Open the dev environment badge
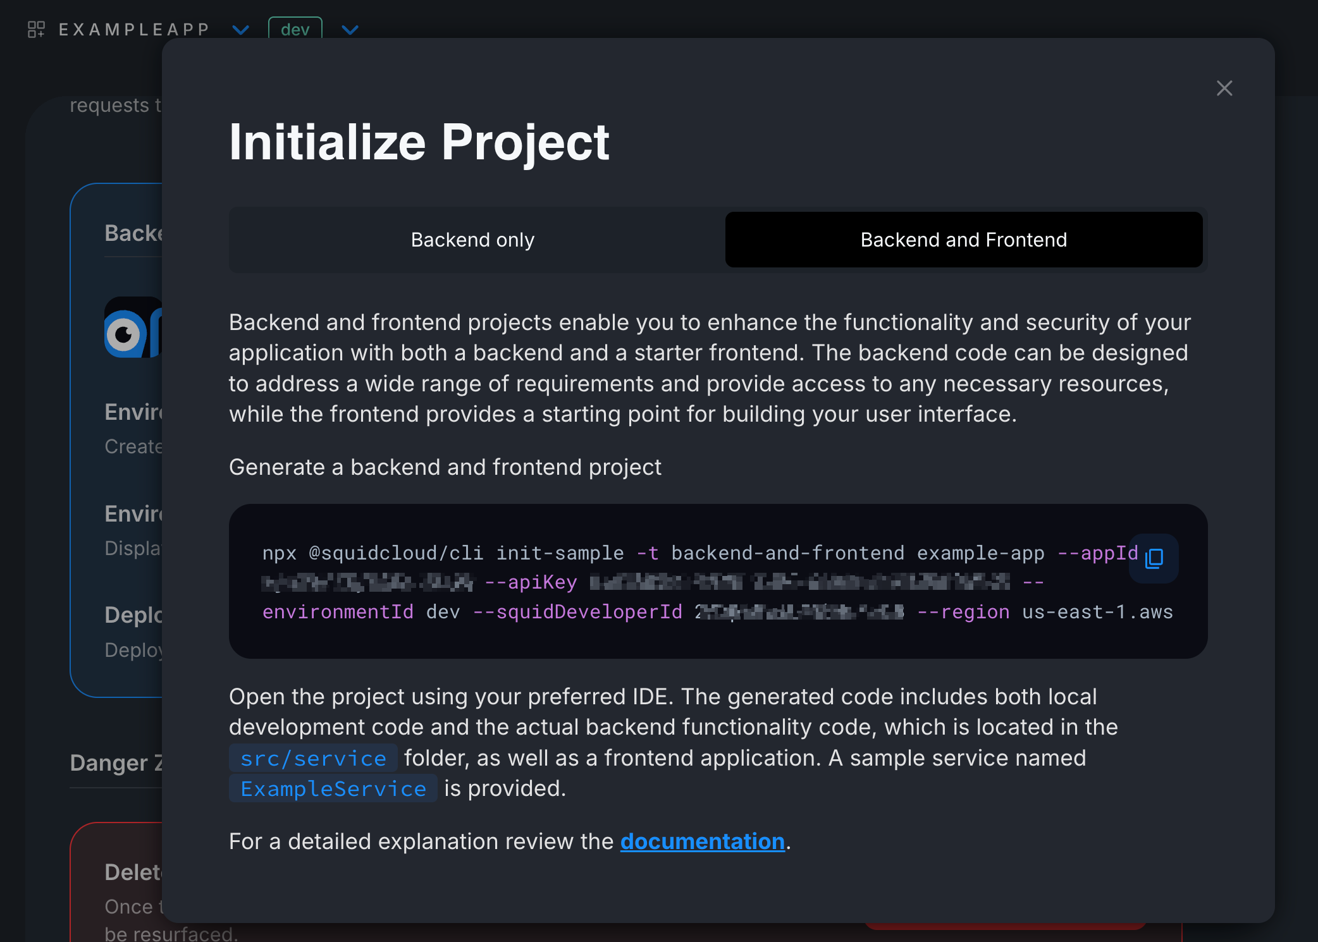This screenshot has width=1318, height=942. (x=295, y=28)
